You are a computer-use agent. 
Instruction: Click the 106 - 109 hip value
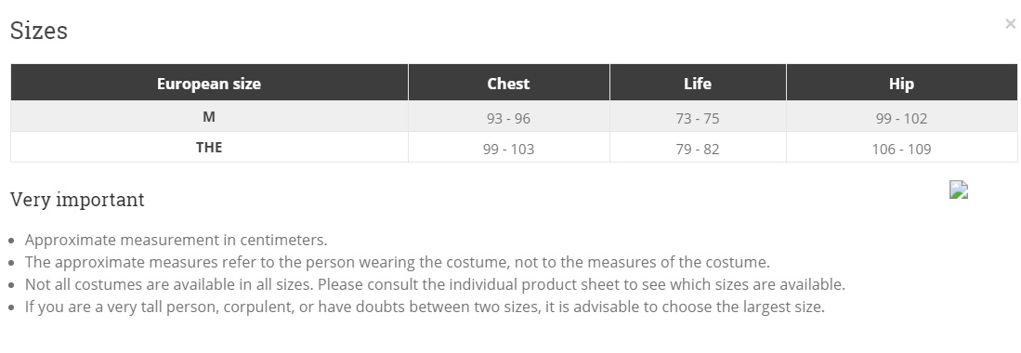tap(901, 150)
